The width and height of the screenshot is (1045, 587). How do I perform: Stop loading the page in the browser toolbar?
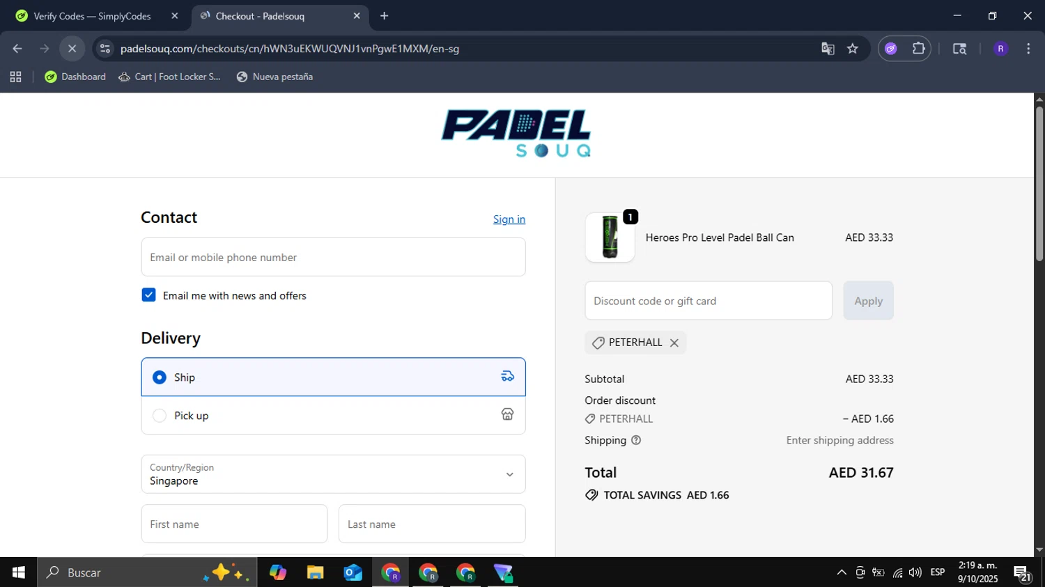coord(72,49)
